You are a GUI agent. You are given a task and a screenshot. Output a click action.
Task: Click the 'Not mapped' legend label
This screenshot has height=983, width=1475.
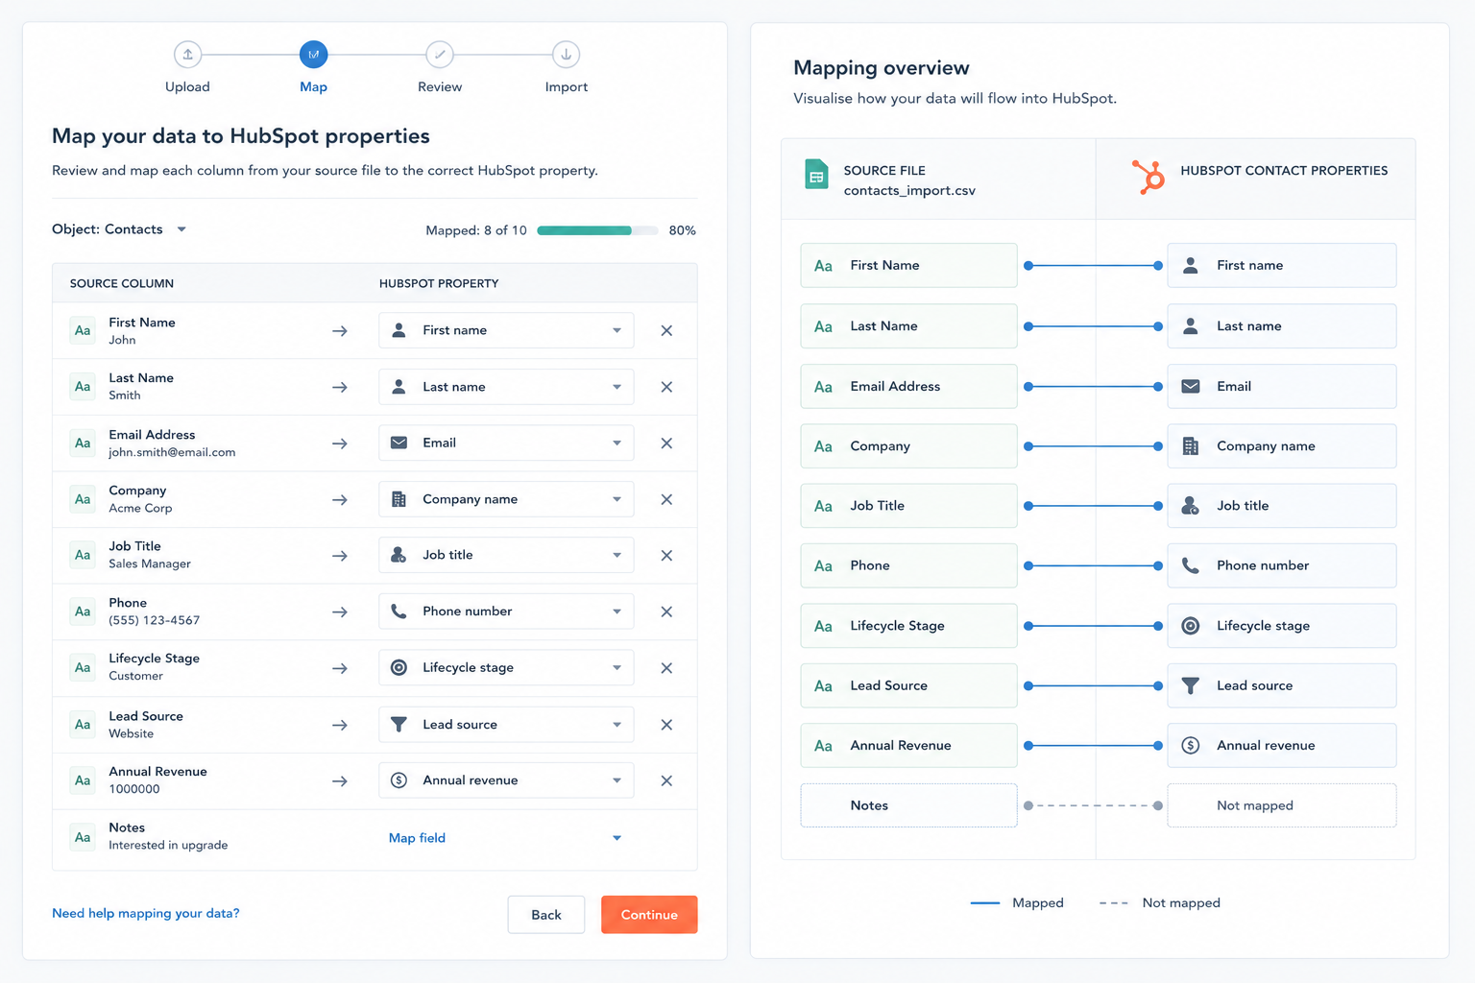coord(1181,903)
